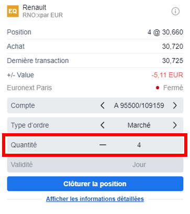This screenshot has height=214, width=190.
Task: Click the Dernière transaction price 30,725
Action: click(x=173, y=61)
